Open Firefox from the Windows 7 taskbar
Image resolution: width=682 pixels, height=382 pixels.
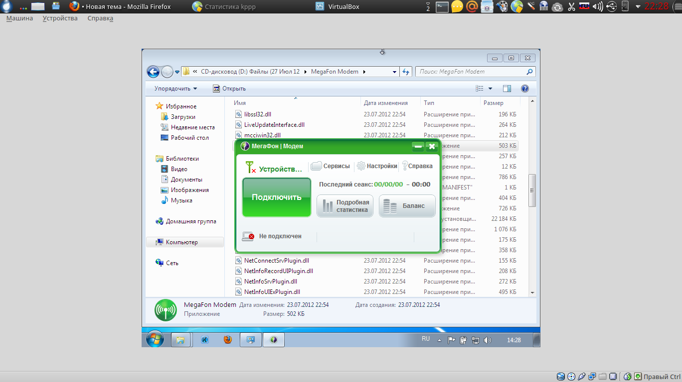pyautogui.click(x=228, y=340)
